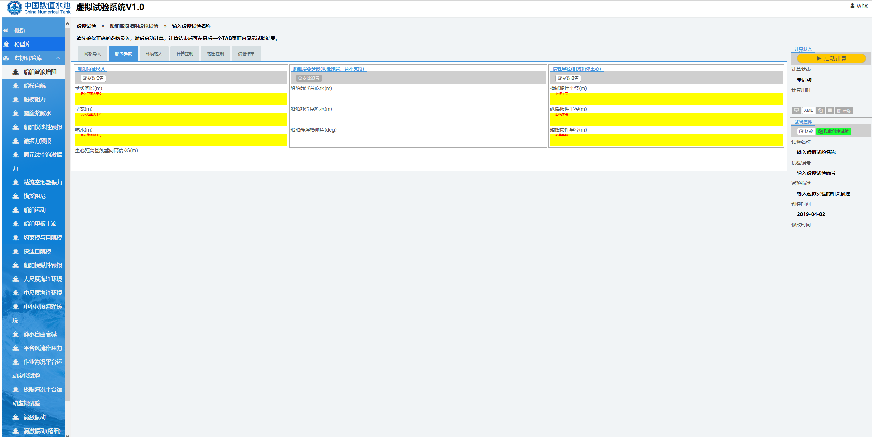
Task: Click the yellow 垂线间长(m) input field
Action: coord(181,99)
